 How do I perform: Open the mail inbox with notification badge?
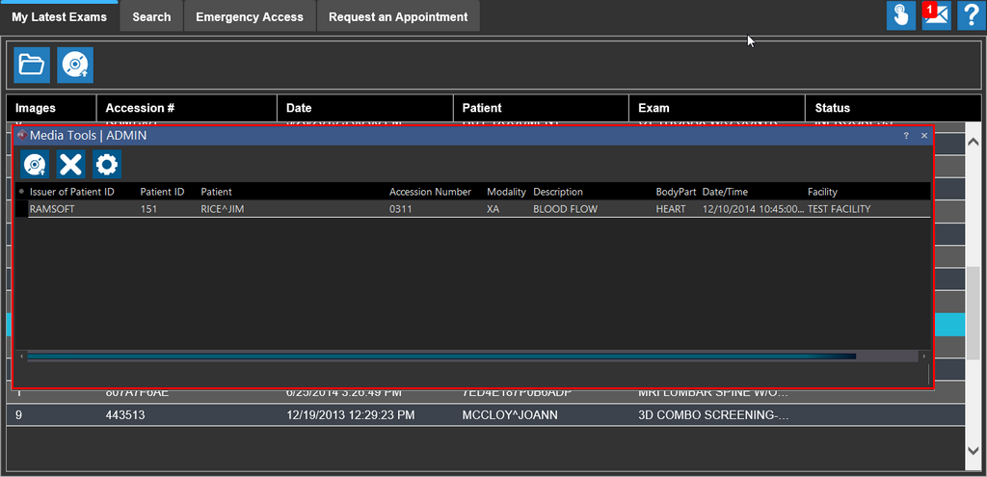[x=936, y=15]
